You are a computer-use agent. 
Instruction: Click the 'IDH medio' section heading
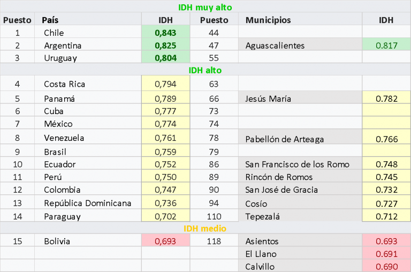(x=205, y=229)
